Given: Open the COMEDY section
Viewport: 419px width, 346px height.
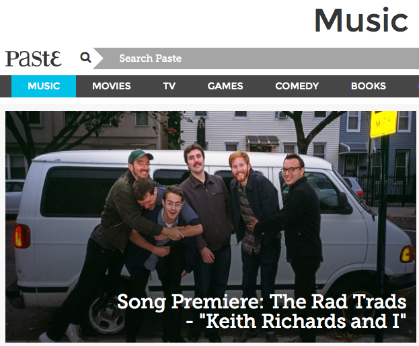Looking at the screenshot, I should 297,86.
